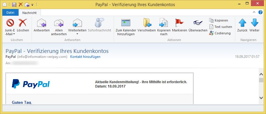Click the Kontakt hinzufügen link
266x114 pixels.
pyautogui.click(x=85, y=57)
